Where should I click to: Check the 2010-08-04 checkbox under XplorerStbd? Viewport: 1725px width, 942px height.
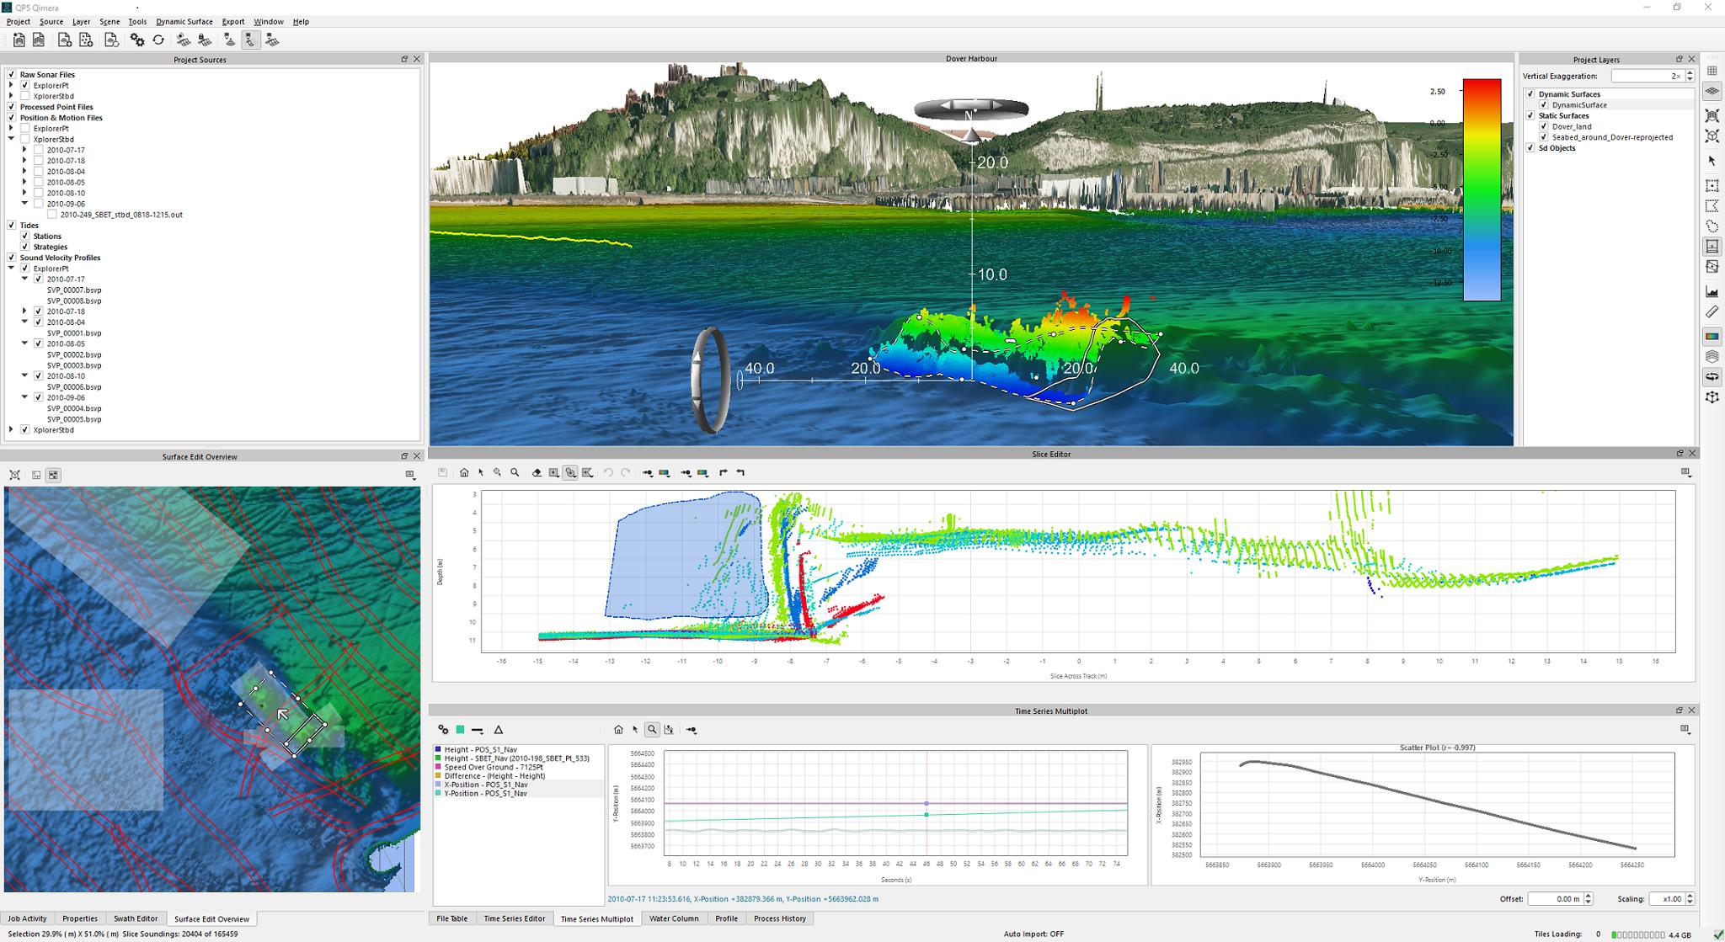click(38, 172)
